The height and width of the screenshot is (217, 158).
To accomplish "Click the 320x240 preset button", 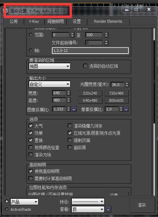I will (90, 93).
